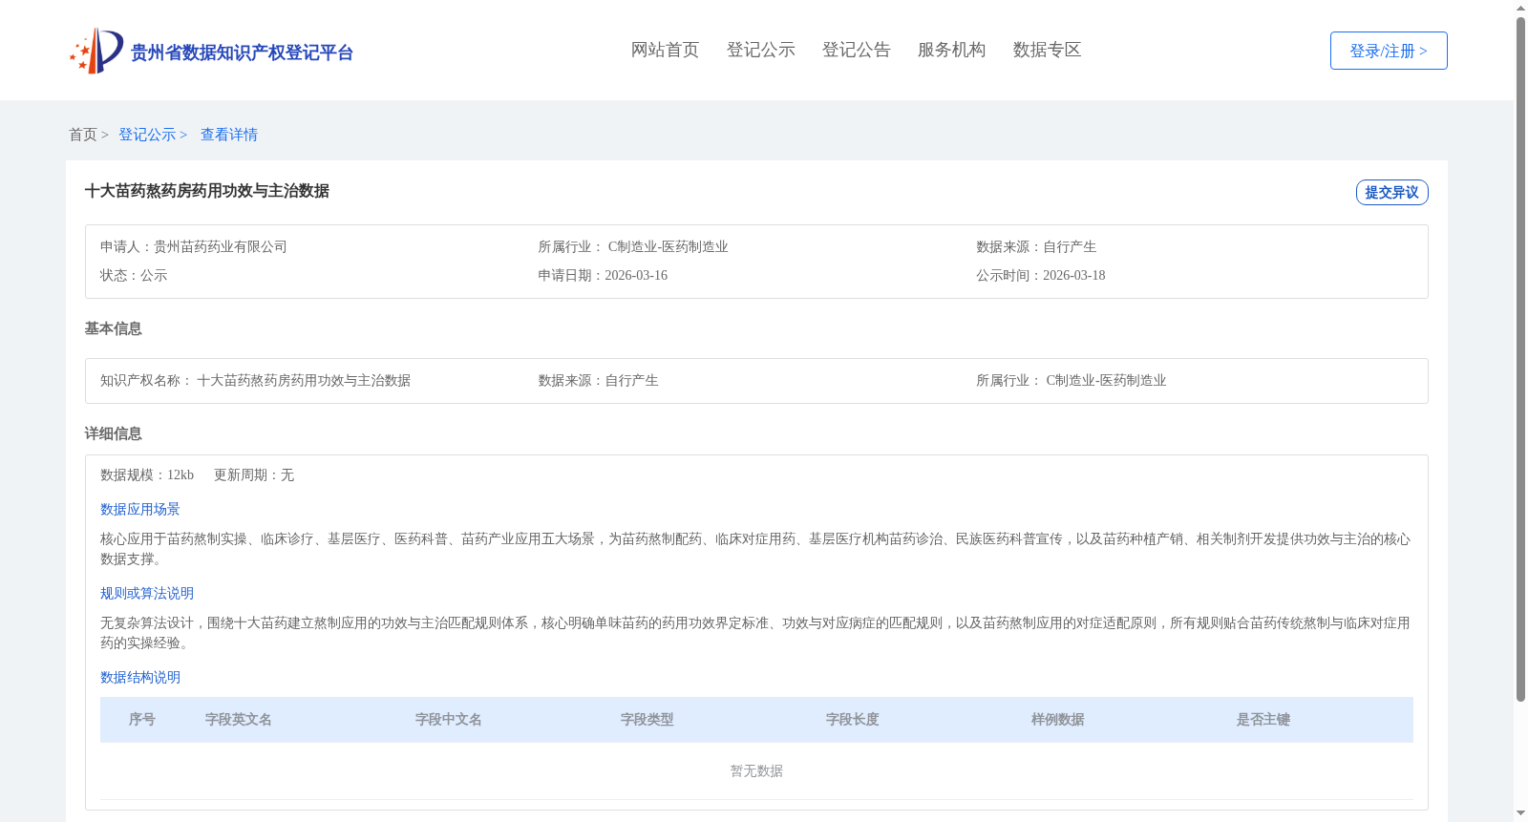Click the 登录/注册 button
1528x822 pixels.
click(x=1389, y=51)
